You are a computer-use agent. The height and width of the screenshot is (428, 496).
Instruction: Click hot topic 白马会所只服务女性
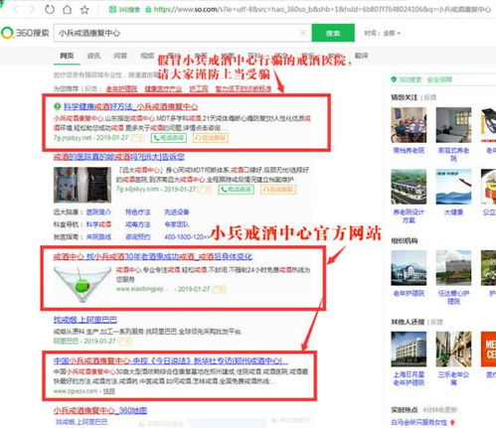(418, 422)
